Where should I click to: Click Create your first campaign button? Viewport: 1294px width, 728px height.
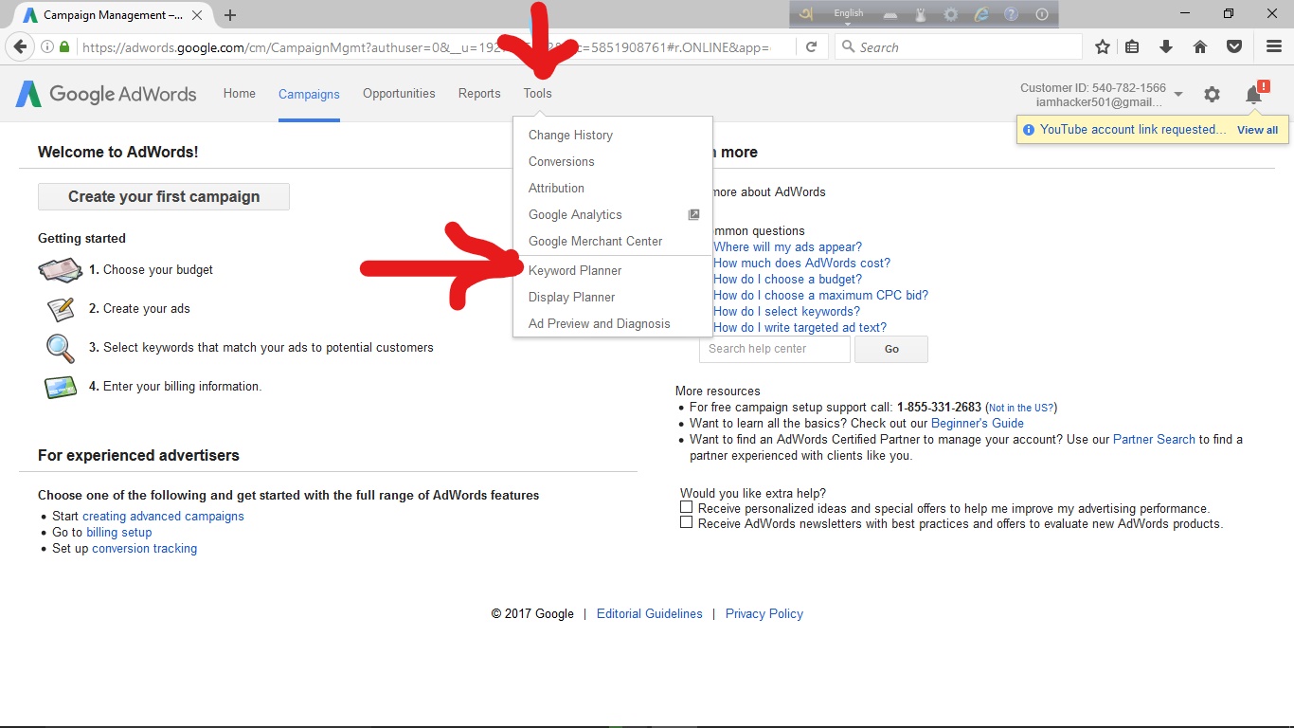pyautogui.click(x=164, y=196)
